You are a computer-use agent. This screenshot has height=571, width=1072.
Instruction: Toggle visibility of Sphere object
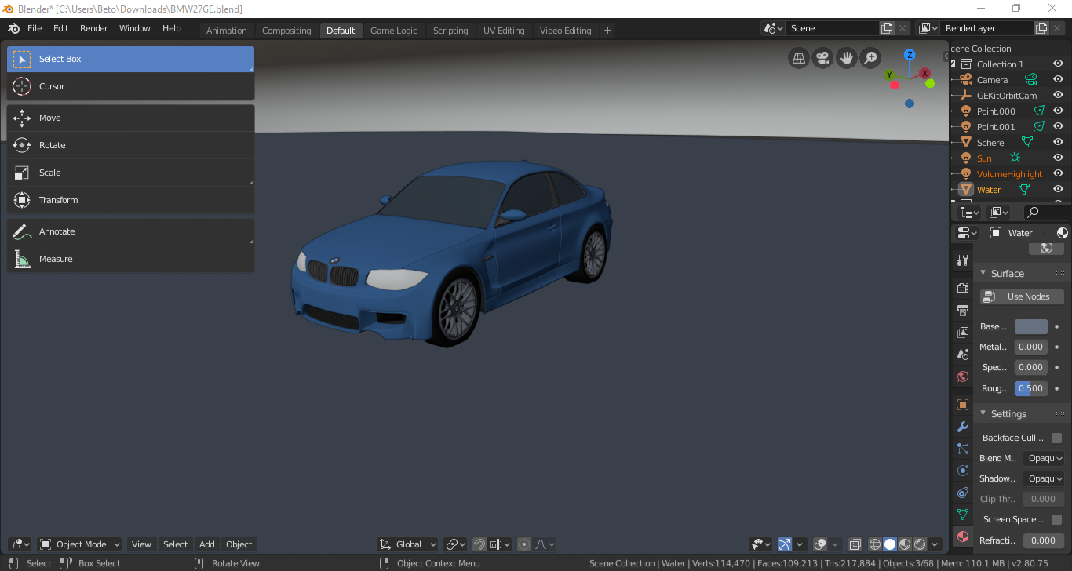(x=1058, y=142)
